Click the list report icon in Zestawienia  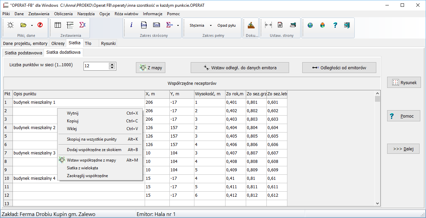pyautogui.click(x=70, y=25)
